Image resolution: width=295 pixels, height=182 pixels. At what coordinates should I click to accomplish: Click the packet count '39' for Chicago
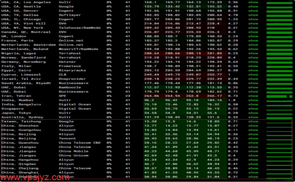pos(128,19)
